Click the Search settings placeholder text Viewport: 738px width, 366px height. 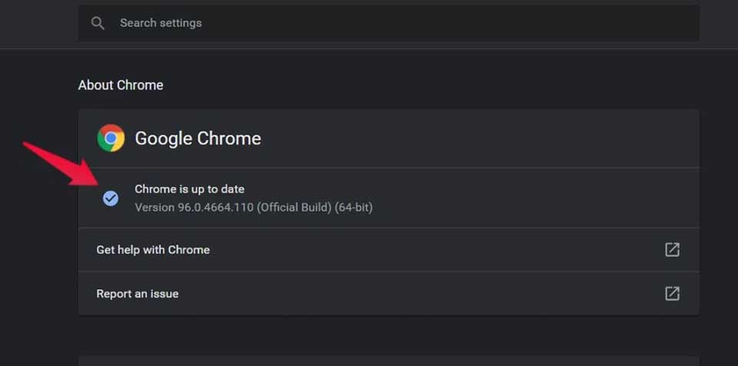161,23
